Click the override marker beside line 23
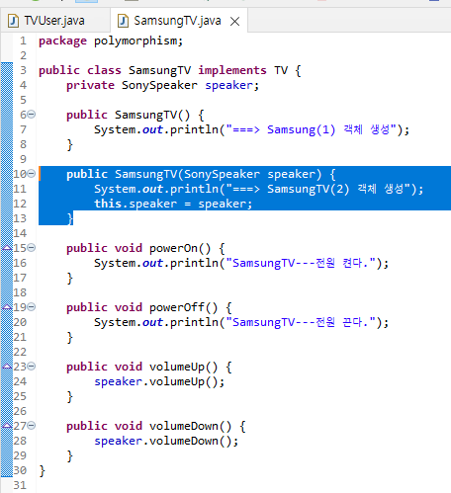451x493 pixels. [x=7, y=367]
